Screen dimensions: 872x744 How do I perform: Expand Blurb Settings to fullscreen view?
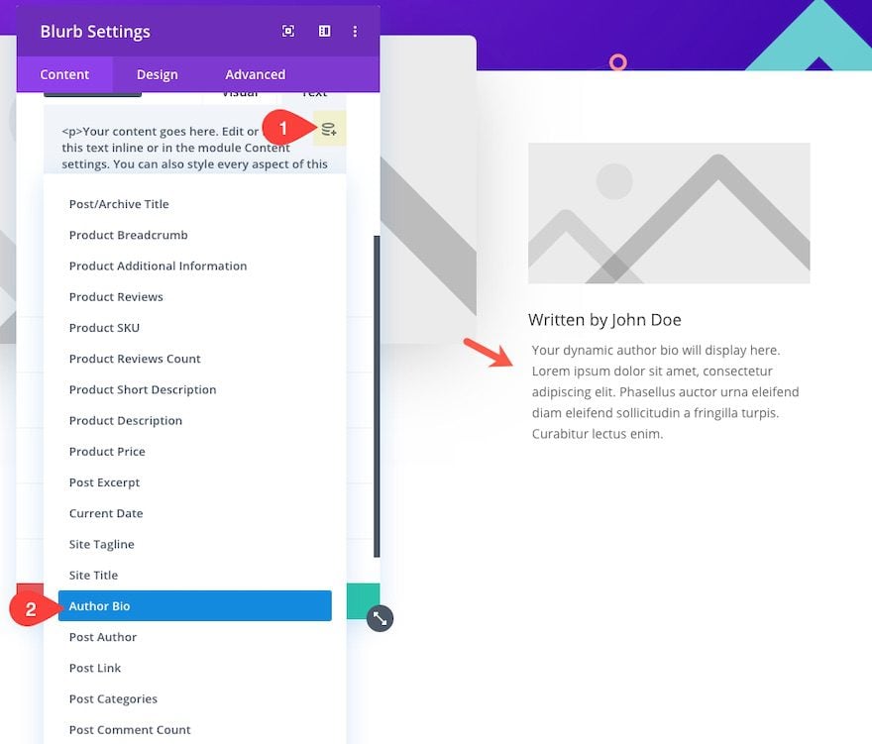pos(288,31)
